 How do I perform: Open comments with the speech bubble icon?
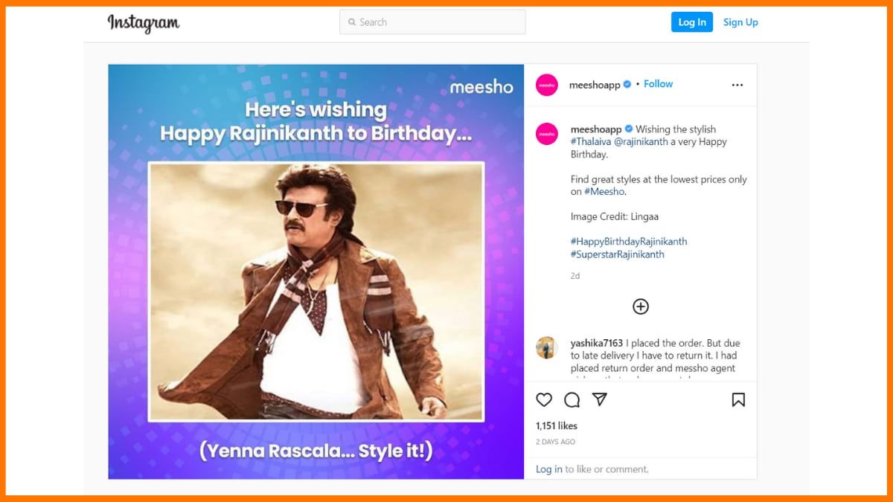pos(572,400)
